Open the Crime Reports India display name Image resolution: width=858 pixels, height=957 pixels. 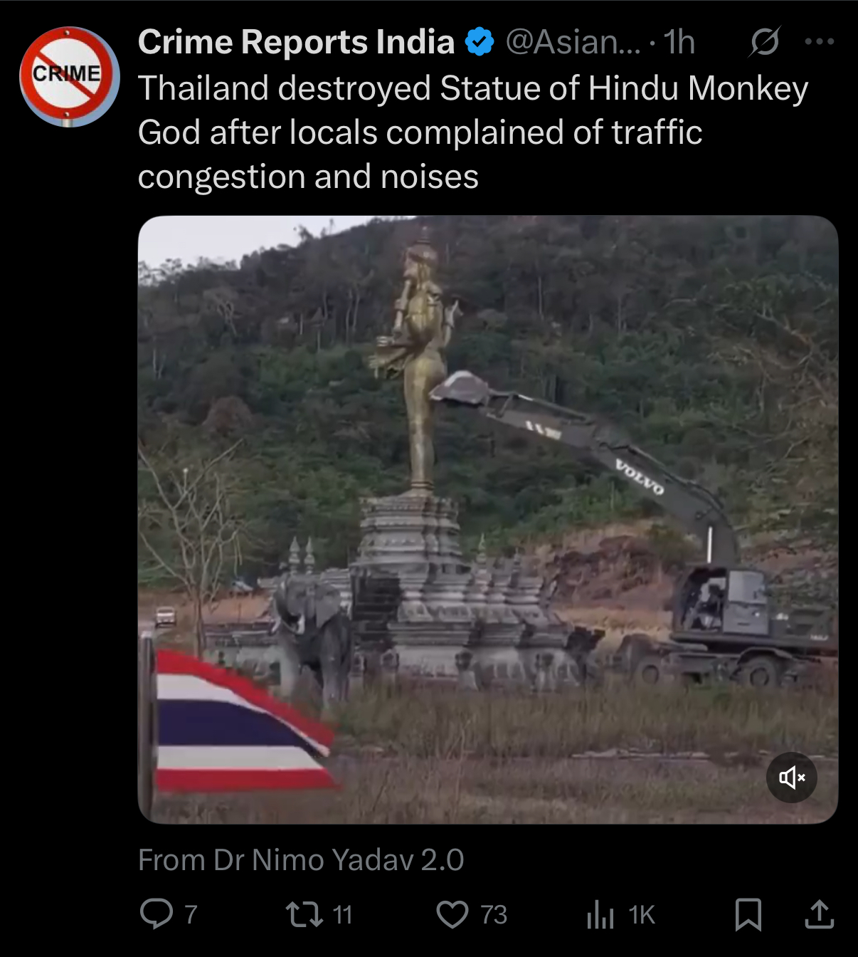point(296,42)
